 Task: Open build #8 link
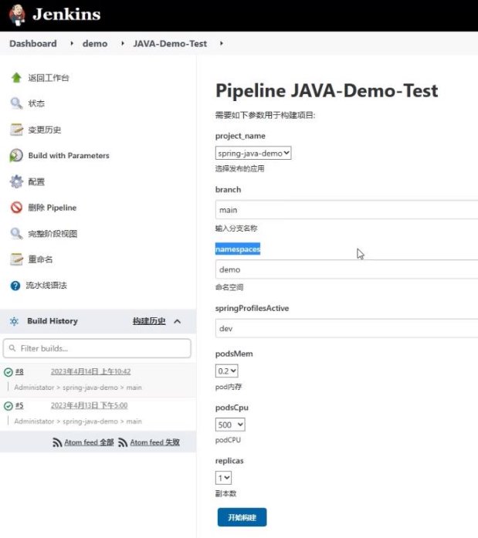tap(19, 371)
